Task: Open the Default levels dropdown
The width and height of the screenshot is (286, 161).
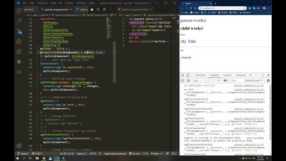Action: click(x=254, y=80)
